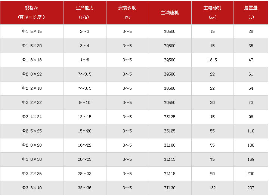
Task: Select the 28~32 capacity cell
Action: (84, 174)
